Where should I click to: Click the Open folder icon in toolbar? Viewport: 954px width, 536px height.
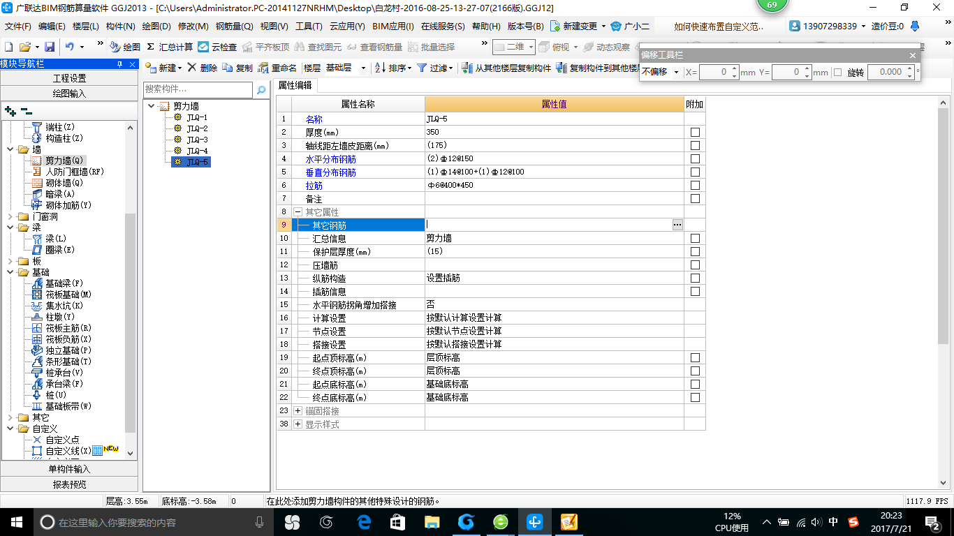24,47
